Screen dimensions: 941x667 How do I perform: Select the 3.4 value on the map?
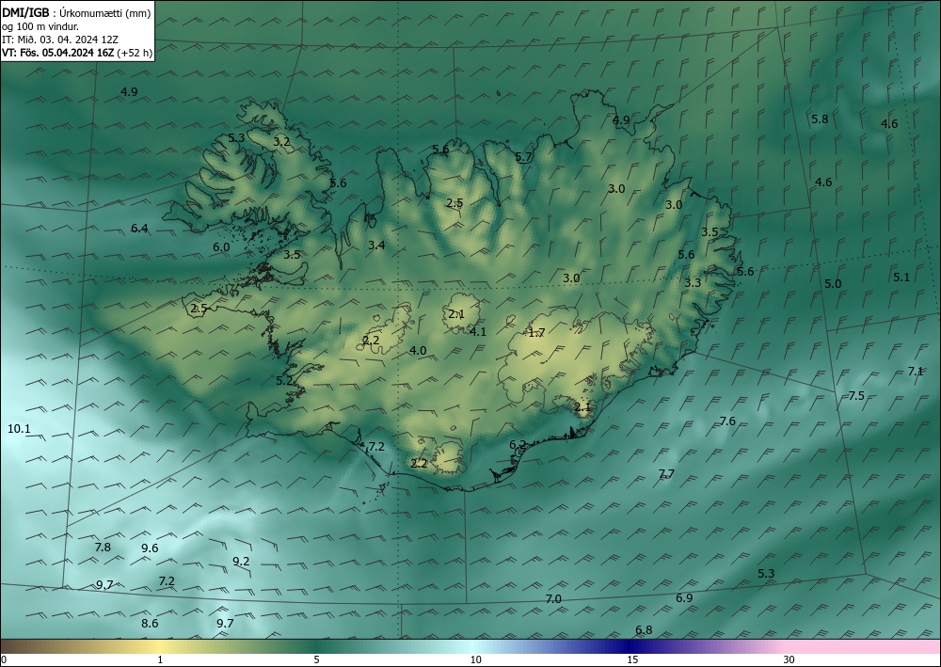pyautogui.click(x=376, y=245)
